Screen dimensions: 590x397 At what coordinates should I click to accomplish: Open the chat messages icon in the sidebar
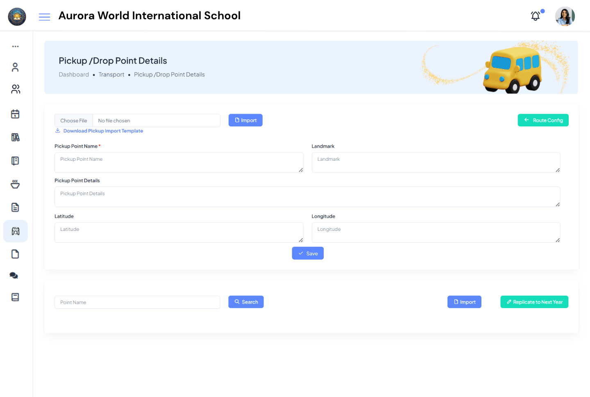[x=14, y=275]
